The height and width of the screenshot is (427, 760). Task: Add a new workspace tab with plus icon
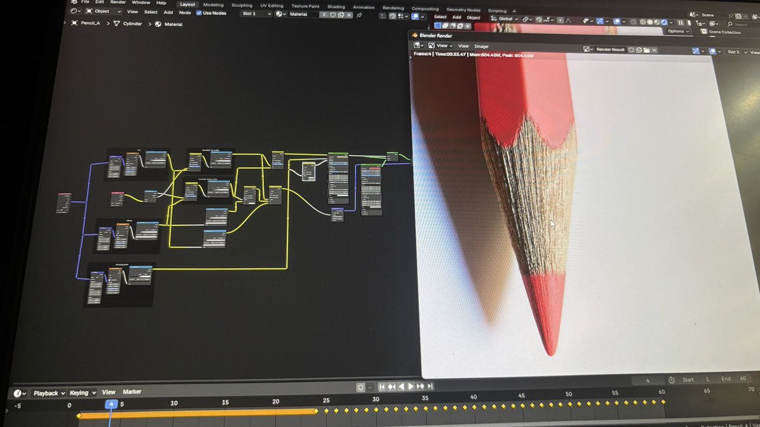point(514,11)
